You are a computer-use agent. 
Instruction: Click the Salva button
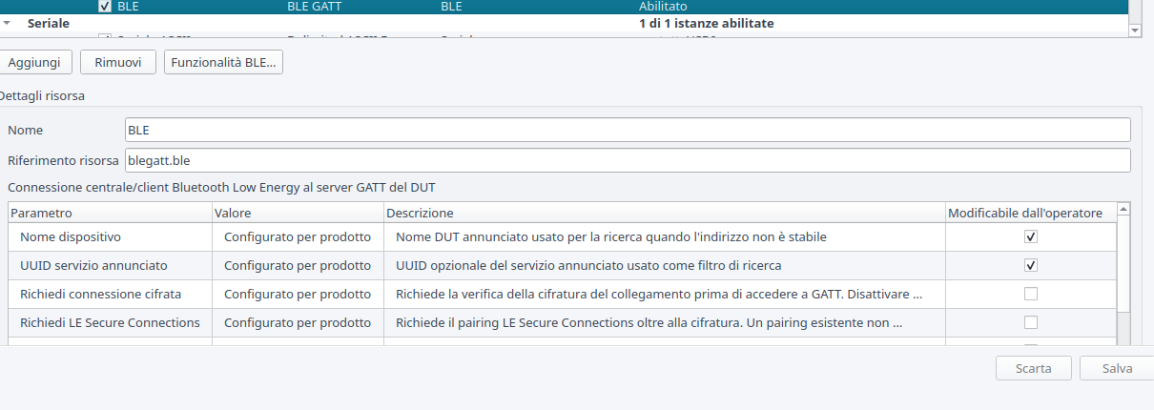pos(1117,368)
